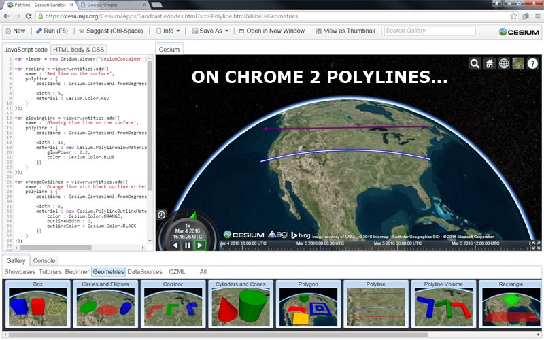
Task: Select the Cesium preview tab
Action: click(169, 49)
